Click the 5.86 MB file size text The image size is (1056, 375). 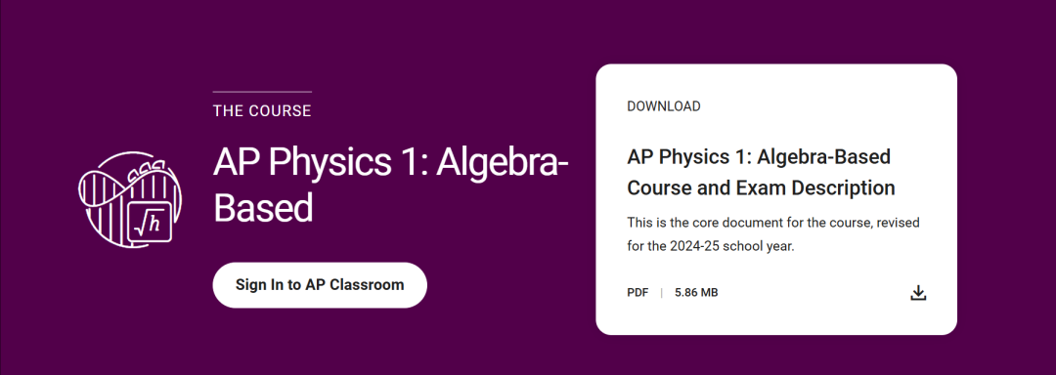click(696, 293)
